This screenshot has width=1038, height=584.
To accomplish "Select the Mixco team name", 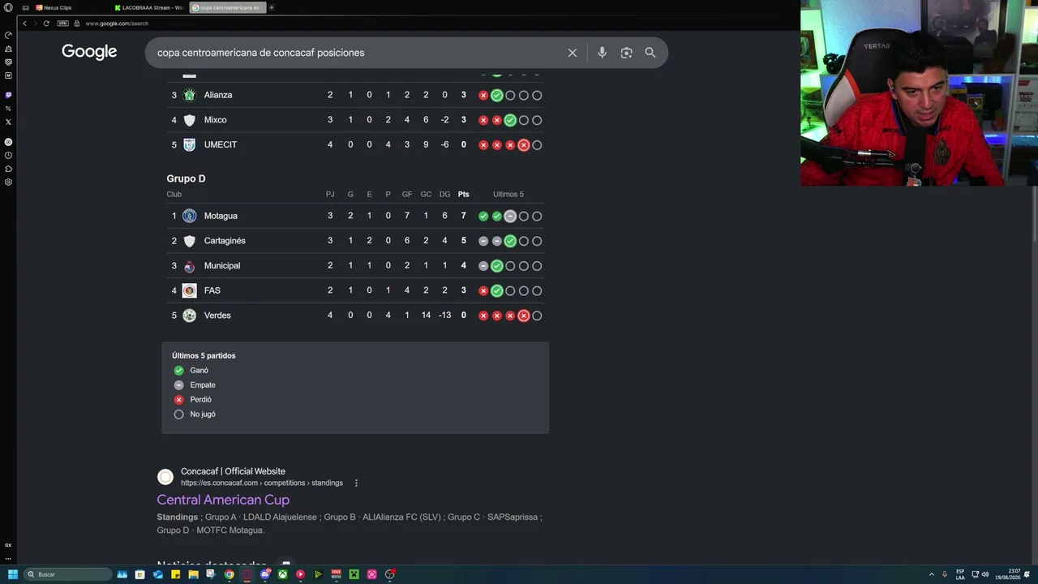I will click(x=215, y=120).
